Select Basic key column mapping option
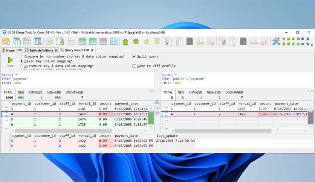This screenshot has width=315, height=182. 21,61
